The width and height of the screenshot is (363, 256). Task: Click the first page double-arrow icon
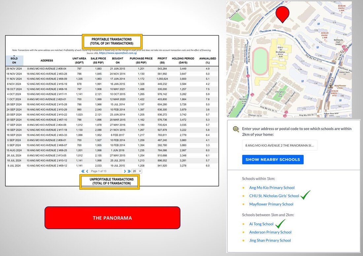pos(83,171)
